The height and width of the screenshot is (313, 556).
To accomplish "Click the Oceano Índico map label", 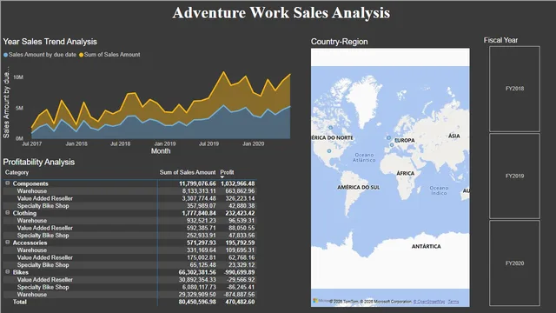I will (439, 190).
